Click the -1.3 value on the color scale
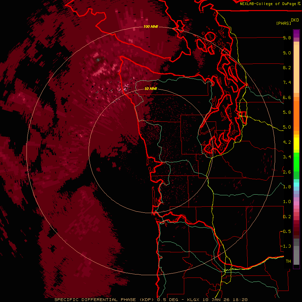302x302 pixels. pos(286,246)
